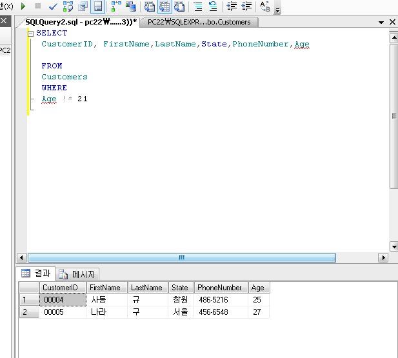398x358 pixels.
Task: Switch output to Results to Text
Action: [x=150, y=6]
